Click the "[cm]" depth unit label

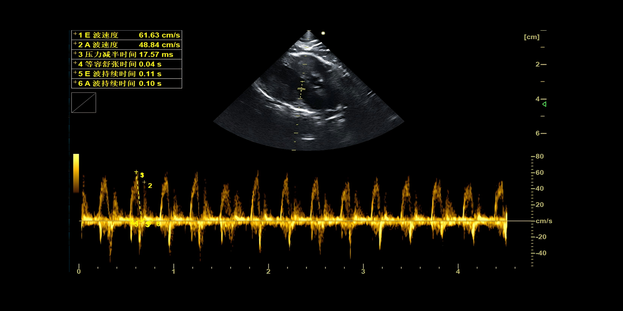tap(532, 37)
